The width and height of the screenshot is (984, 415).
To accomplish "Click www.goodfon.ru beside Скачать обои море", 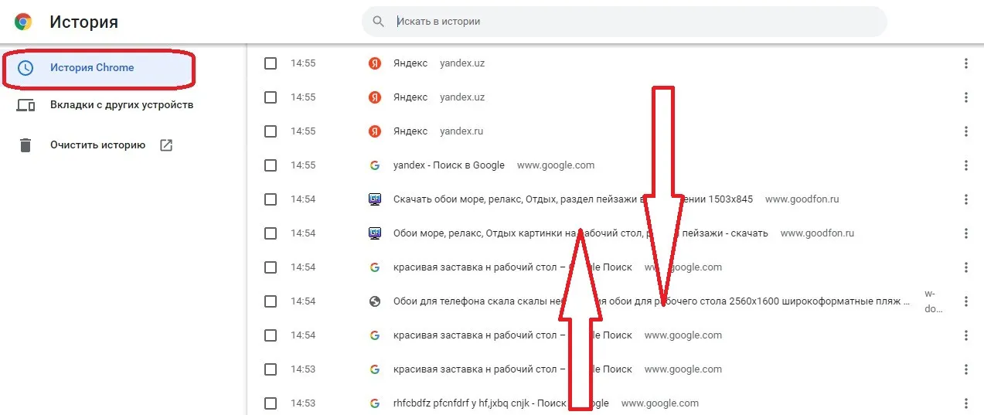I will coord(802,199).
